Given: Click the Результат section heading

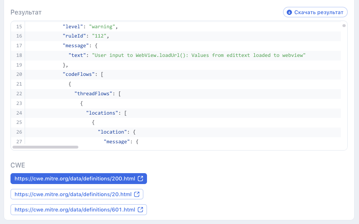Looking at the screenshot, I should pos(26,13).
